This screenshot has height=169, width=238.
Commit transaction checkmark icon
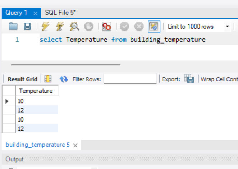124,26
